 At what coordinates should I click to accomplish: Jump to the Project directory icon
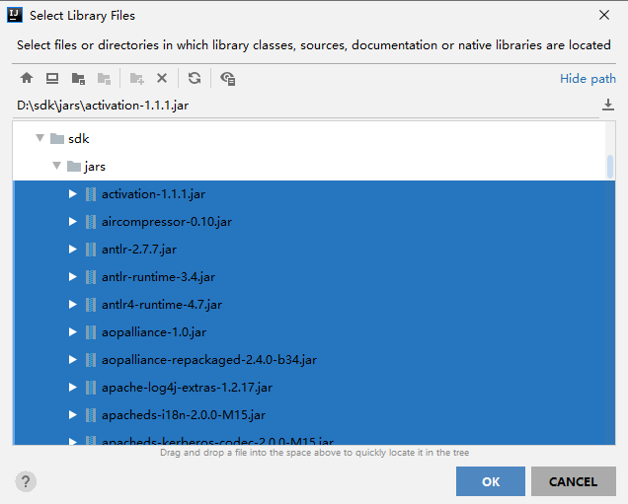(x=78, y=78)
